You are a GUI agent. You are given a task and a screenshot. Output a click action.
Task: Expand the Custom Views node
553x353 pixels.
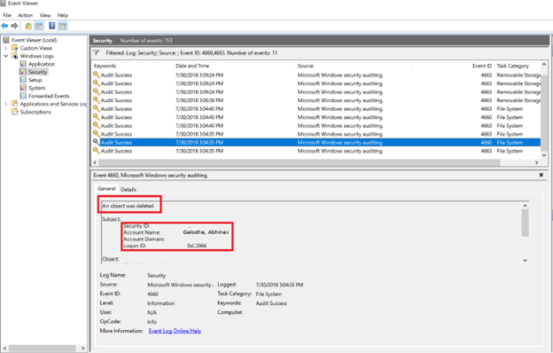5,48
